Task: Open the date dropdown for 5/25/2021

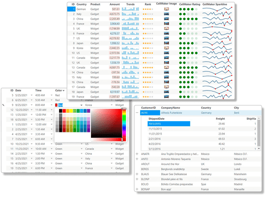Action: click(31, 95)
